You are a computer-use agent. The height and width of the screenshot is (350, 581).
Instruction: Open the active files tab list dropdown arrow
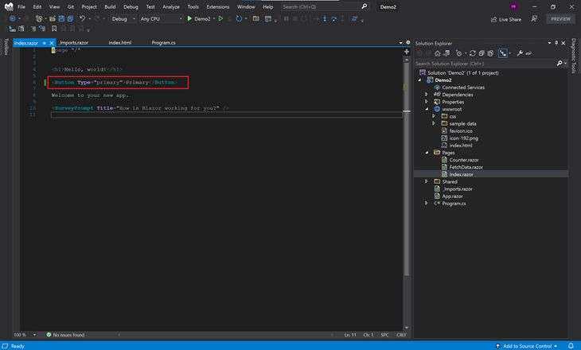400,43
